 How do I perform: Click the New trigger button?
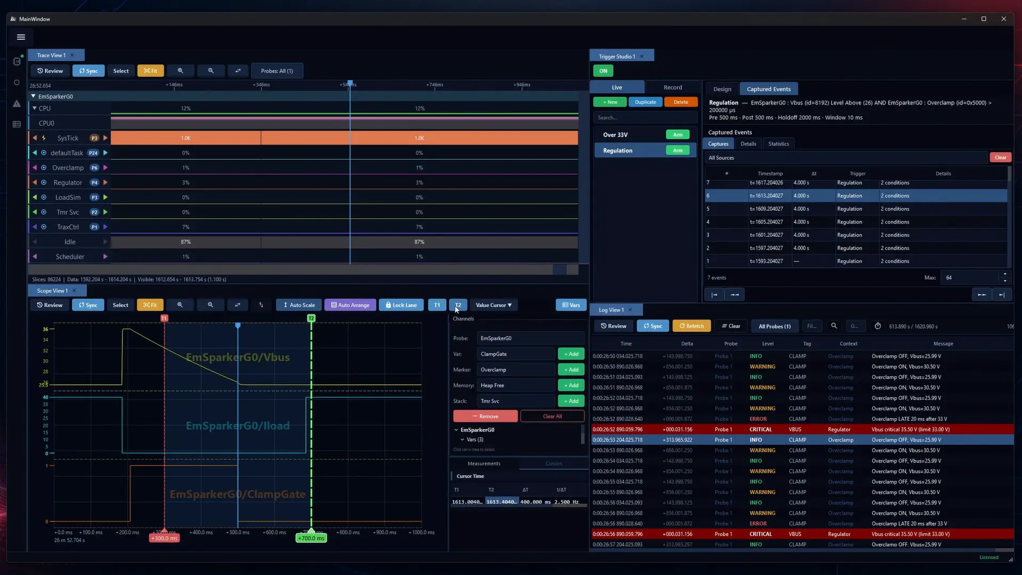tap(610, 102)
